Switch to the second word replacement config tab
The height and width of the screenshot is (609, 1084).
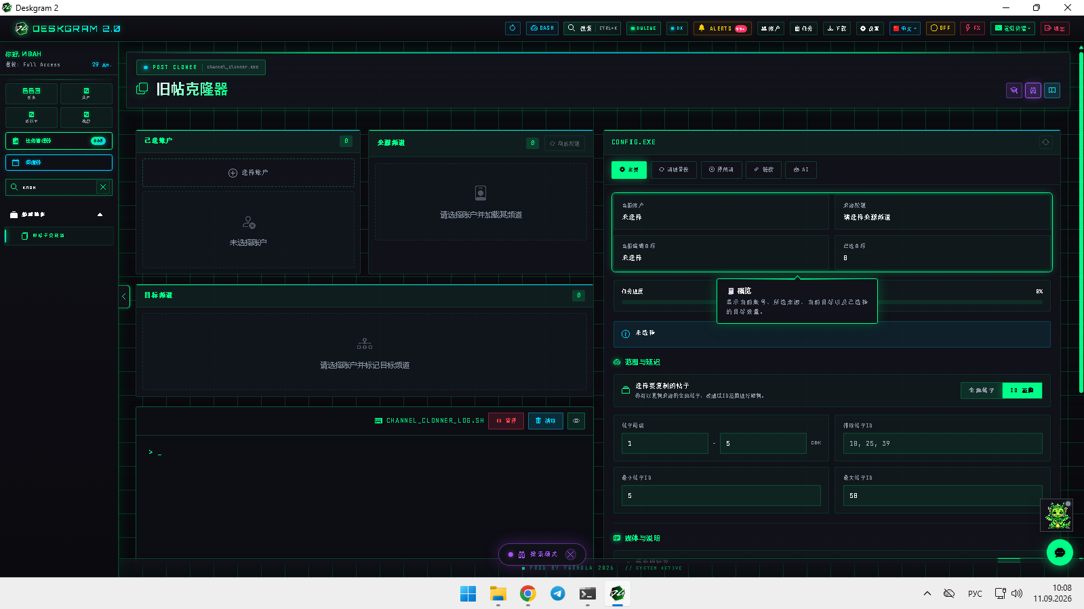coord(674,170)
